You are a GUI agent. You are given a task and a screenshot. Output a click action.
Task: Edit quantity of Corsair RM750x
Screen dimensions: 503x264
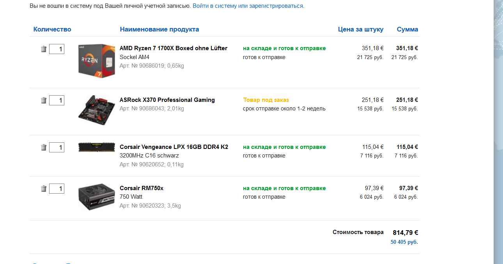tap(57, 189)
